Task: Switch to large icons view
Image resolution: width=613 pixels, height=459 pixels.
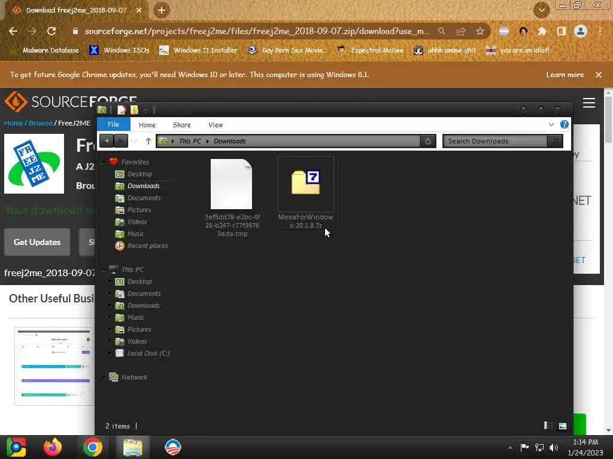Action: [563, 426]
